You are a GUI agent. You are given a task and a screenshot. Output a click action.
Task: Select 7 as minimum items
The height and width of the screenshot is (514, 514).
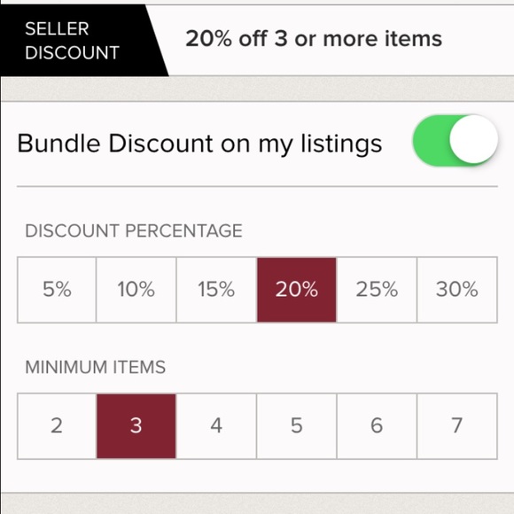(x=457, y=425)
